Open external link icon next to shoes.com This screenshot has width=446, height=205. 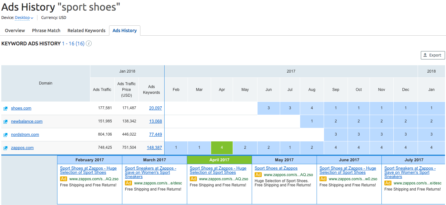coord(5,109)
